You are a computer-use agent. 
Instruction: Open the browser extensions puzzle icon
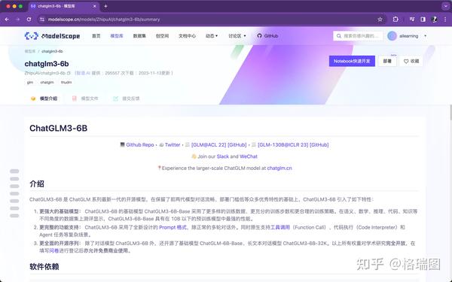(395, 20)
